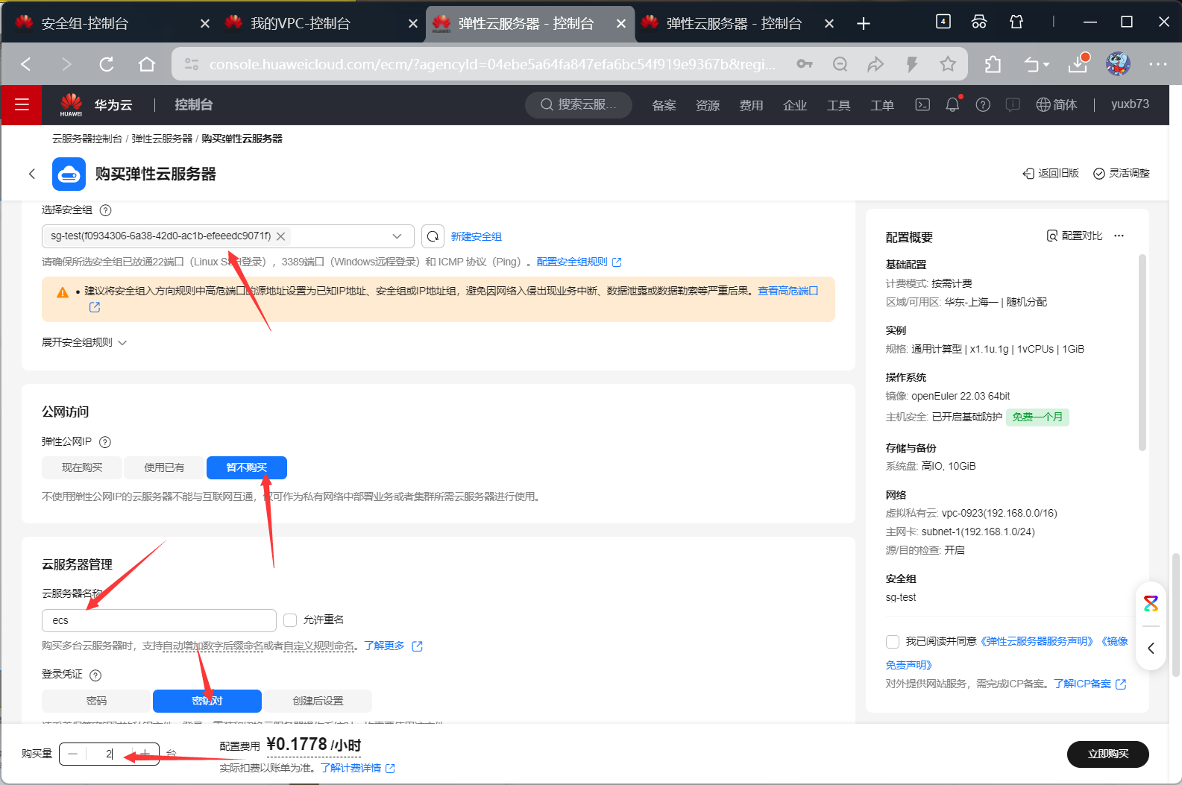Viewport: 1182px width, 785px height.
Task: Click the create new security group link
Action: [x=476, y=236]
